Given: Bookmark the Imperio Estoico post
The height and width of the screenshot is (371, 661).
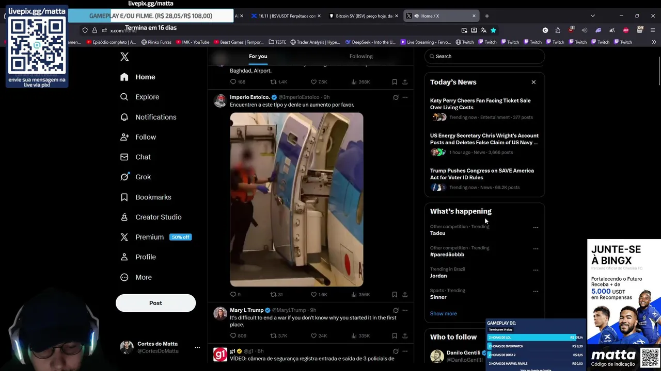Looking at the screenshot, I should pyautogui.click(x=395, y=295).
